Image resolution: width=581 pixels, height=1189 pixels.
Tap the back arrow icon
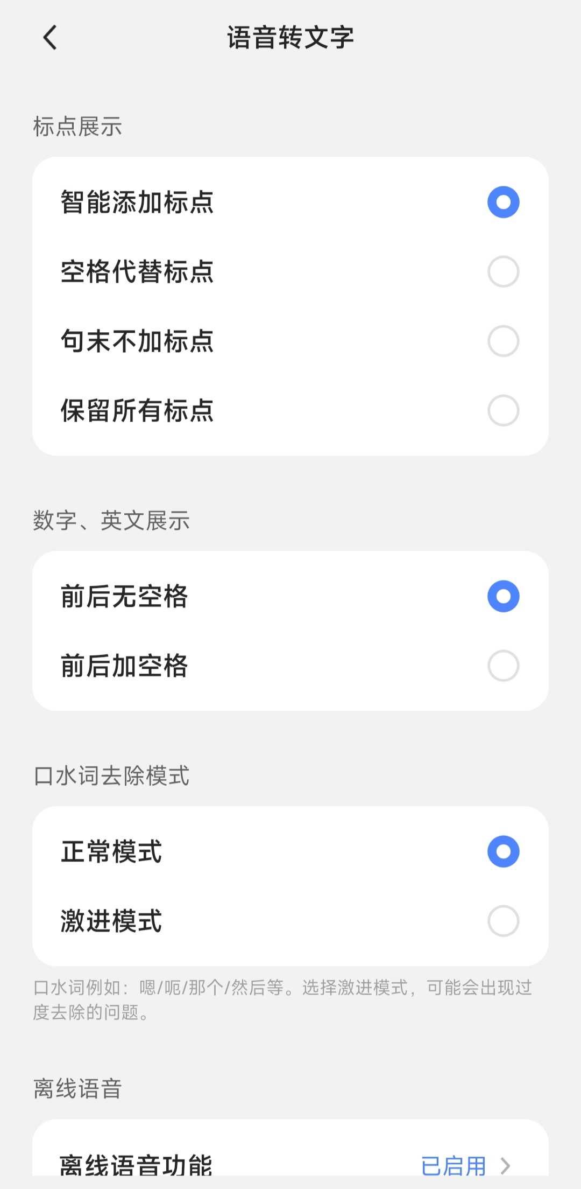click(x=50, y=38)
